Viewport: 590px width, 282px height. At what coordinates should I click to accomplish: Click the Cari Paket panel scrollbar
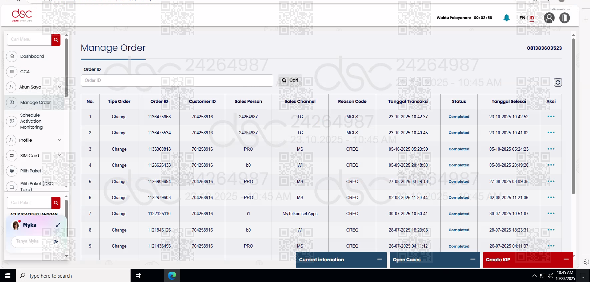click(66, 219)
